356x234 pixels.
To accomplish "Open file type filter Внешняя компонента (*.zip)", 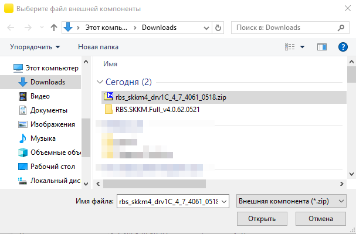I will tap(291, 201).
